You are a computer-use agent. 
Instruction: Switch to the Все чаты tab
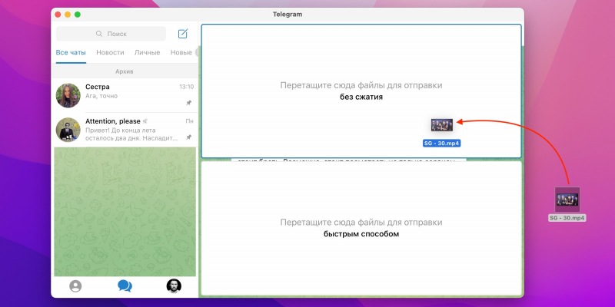(x=71, y=52)
